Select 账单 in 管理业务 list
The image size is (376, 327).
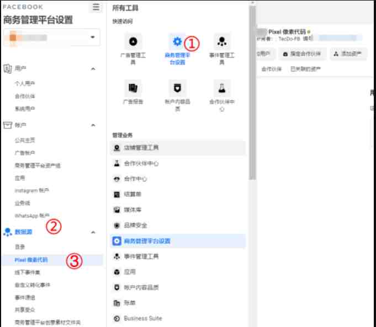(178, 303)
